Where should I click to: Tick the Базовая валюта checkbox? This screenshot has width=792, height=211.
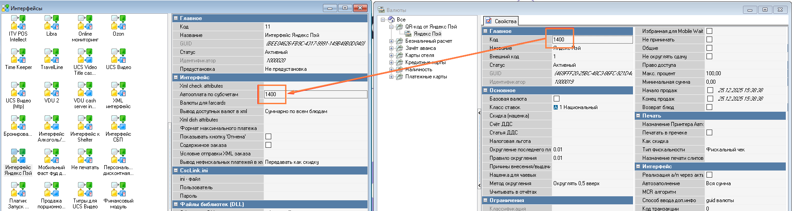point(556,99)
